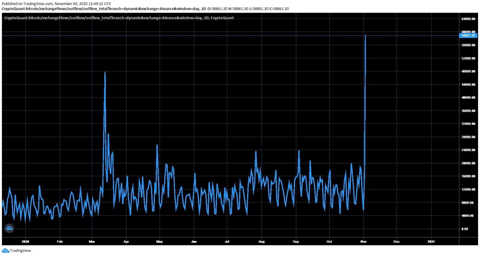Select the 2020 label on the time axis
This screenshot has height=256, width=480.
pyautogui.click(x=25, y=242)
